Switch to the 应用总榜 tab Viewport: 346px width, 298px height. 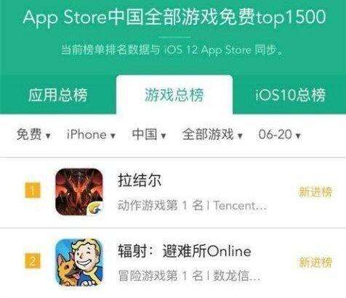tap(57, 95)
